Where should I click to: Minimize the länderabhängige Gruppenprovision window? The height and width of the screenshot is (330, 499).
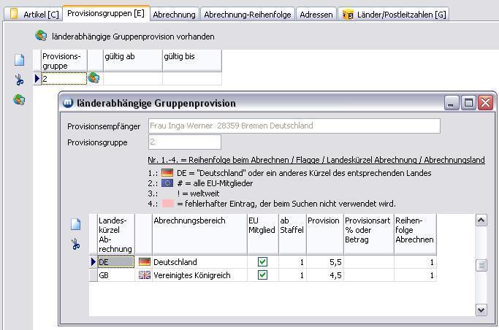tap(452, 103)
